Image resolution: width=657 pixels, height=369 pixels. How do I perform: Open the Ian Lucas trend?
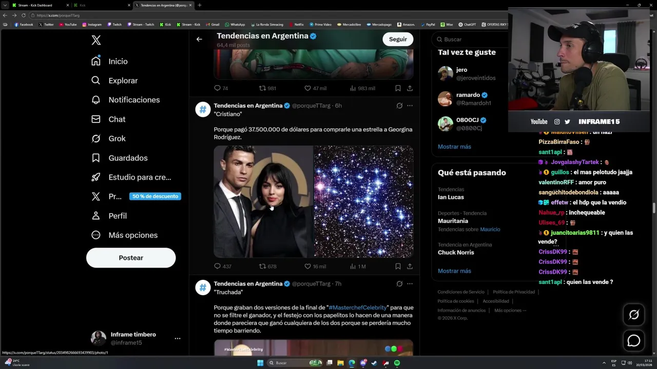[451, 197]
